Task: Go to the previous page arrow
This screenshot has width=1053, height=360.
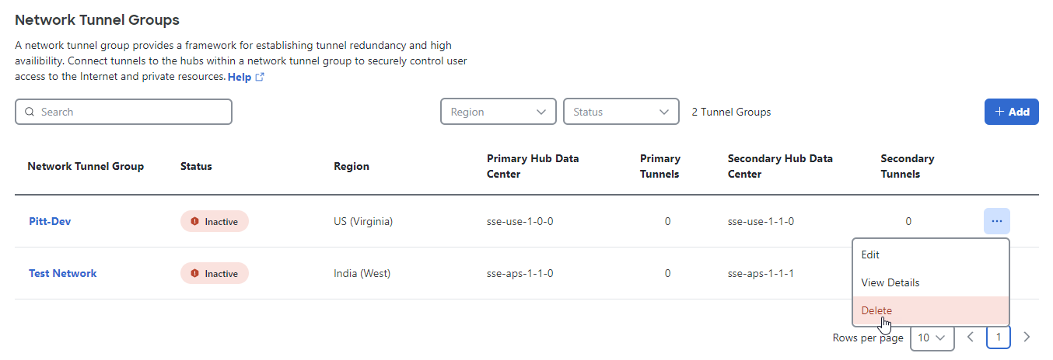Action: tap(971, 337)
